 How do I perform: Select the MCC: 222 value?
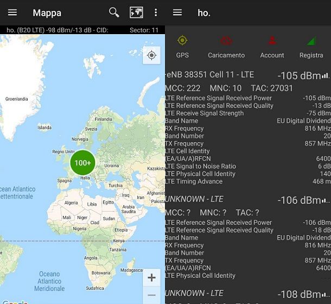183,88
